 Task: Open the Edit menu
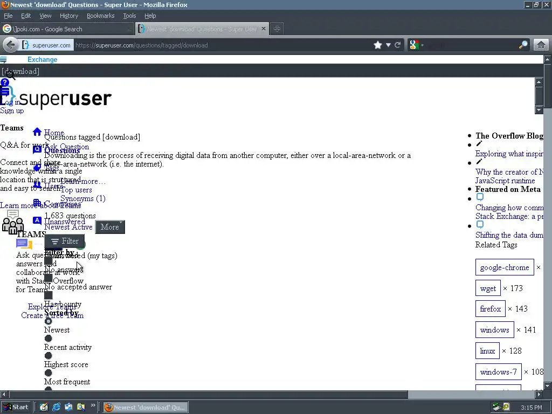(x=26, y=16)
